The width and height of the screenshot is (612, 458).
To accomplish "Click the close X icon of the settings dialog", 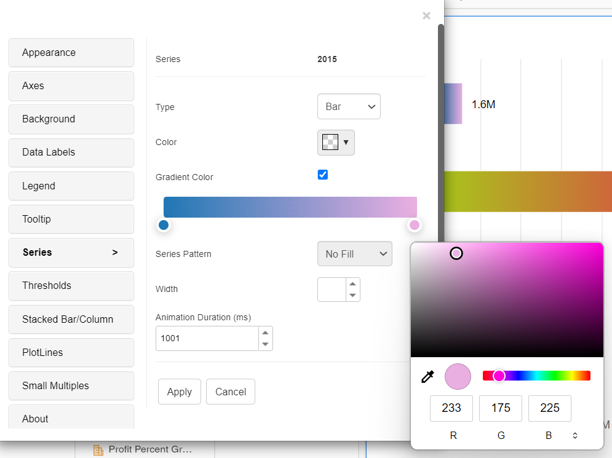I will (426, 16).
